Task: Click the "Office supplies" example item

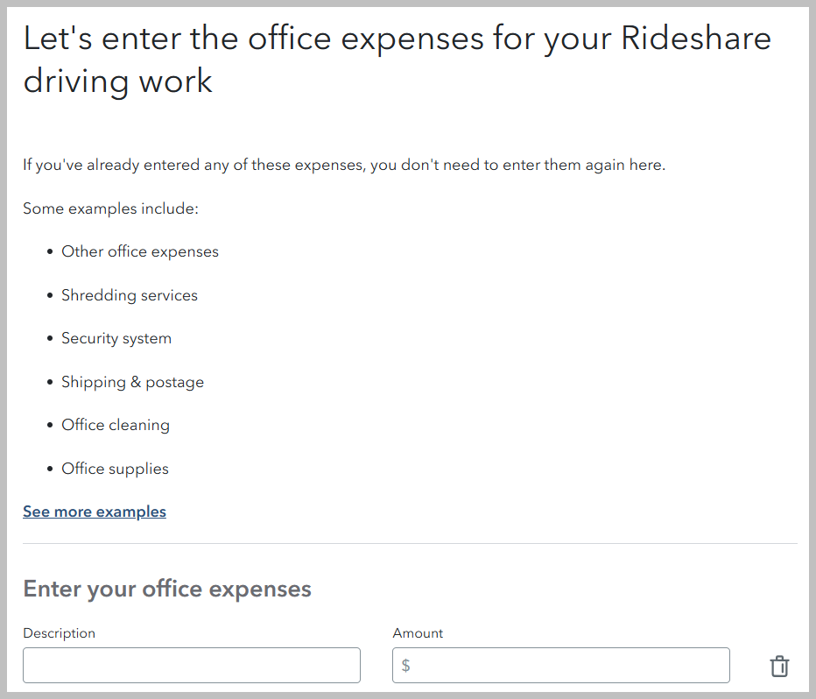Action: click(x=115, y=469)
